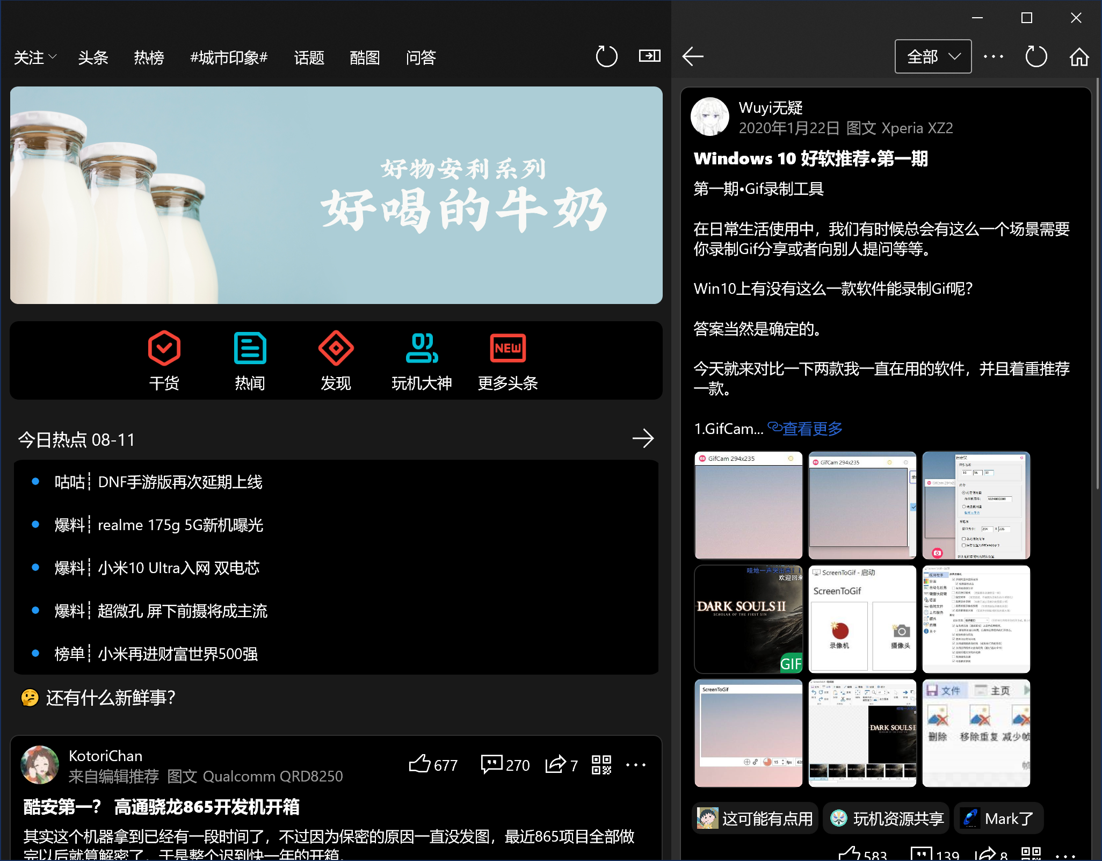This screenshot has width=1102, height=861.
Task: Click the 玩机大神 icon
Action: 422,348
